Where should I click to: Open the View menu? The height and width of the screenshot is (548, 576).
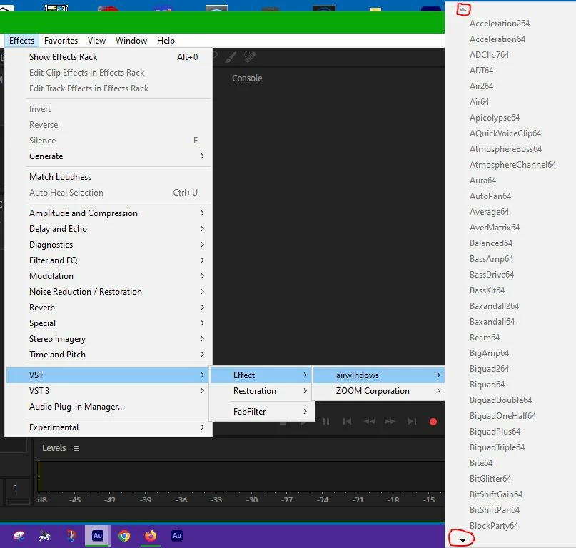pyautogui.click(x=96, y=41)
